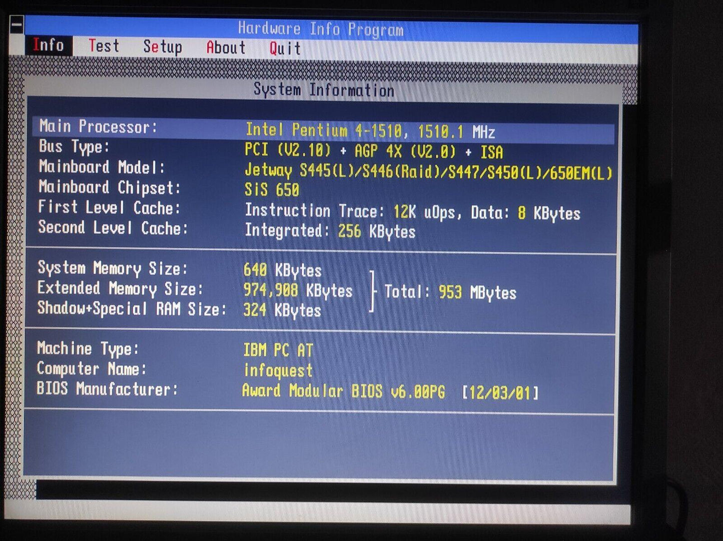This screenshot has height=541, width=723.
Task: Click the System Memory Size label
Action: pyautogui.click(x=113, y=269)
